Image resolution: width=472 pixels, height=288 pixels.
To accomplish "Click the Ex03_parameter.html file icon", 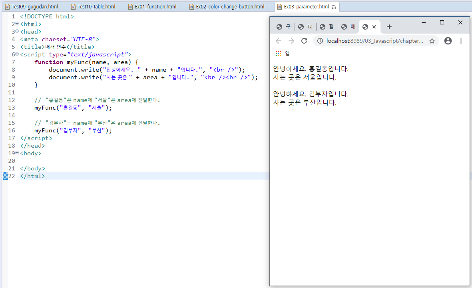I will coord(279,7).
